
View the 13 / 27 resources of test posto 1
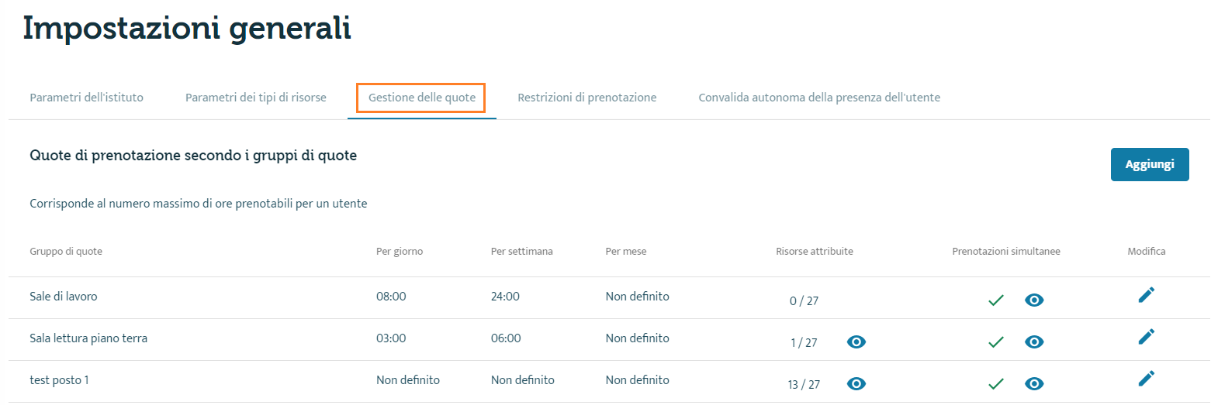coord(856,384)
